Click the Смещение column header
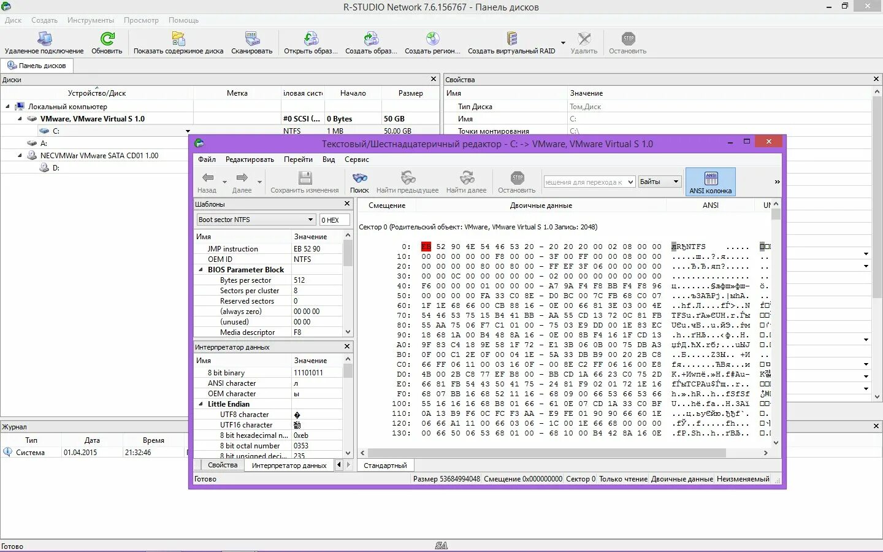Image resolution: width=883 pixels, height=552 pixels. coord(387,205)
